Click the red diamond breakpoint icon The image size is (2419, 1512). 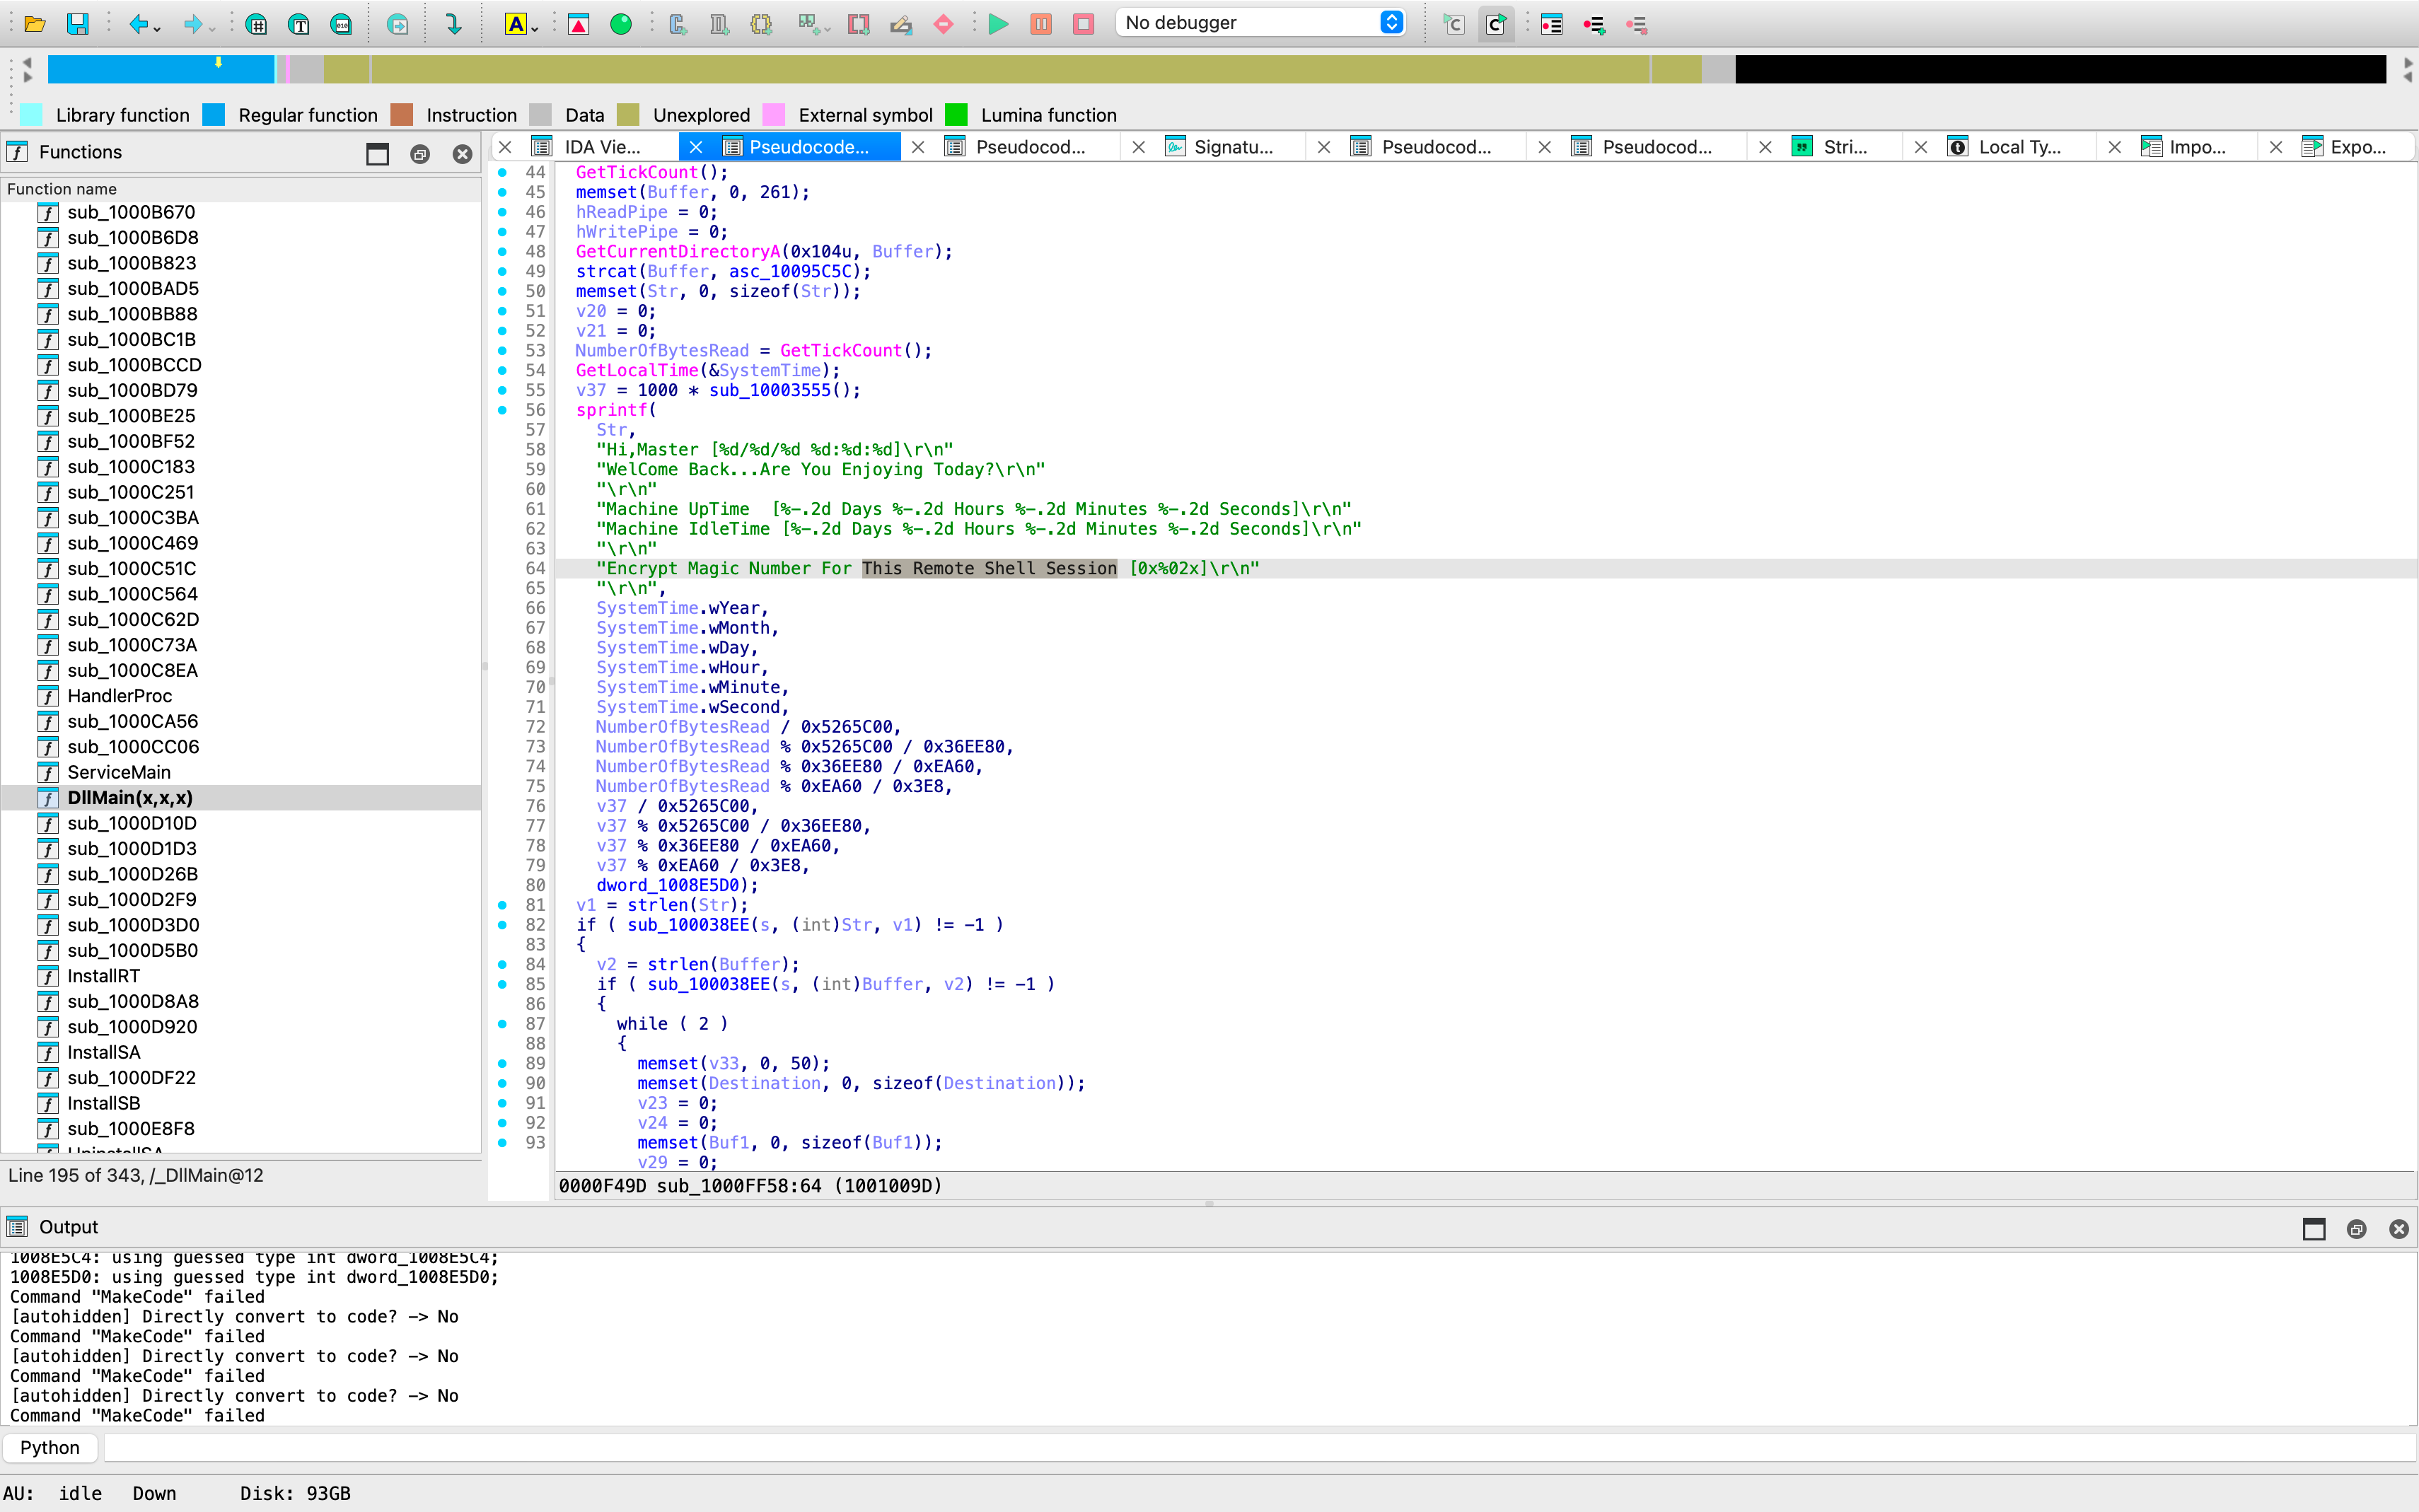point(943,24)
